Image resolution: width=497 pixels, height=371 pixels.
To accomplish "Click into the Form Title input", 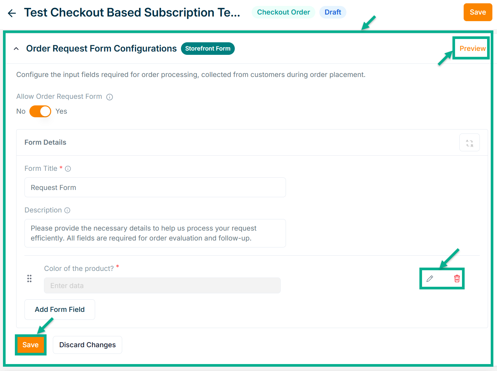I will (155, 188).
